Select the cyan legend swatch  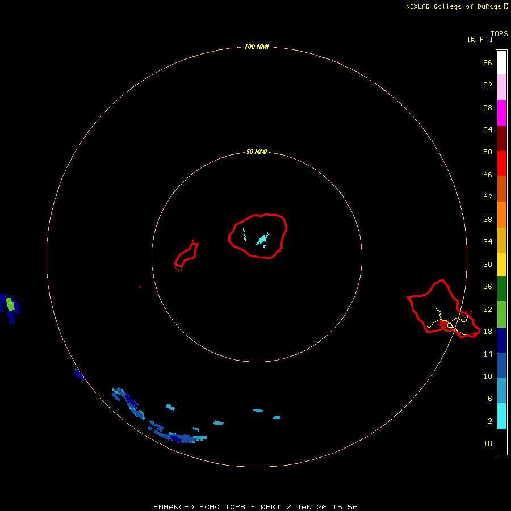point(501,416)
